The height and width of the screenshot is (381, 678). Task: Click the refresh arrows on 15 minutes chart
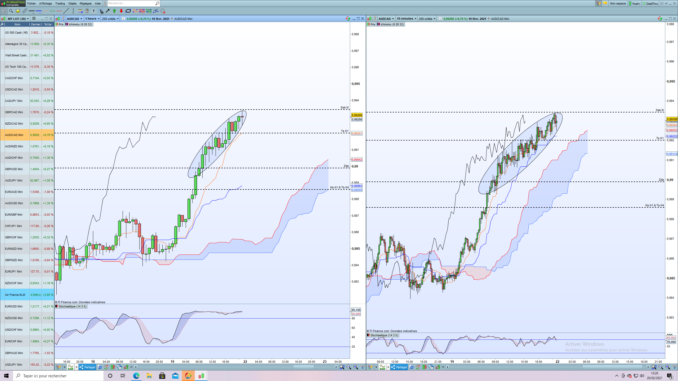pyautogui.click(x=660, y=19)
